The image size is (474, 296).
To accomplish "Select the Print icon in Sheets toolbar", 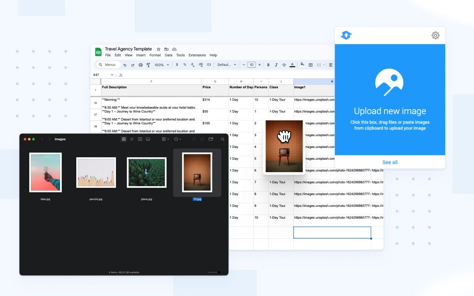I will [x=141, y=65].
